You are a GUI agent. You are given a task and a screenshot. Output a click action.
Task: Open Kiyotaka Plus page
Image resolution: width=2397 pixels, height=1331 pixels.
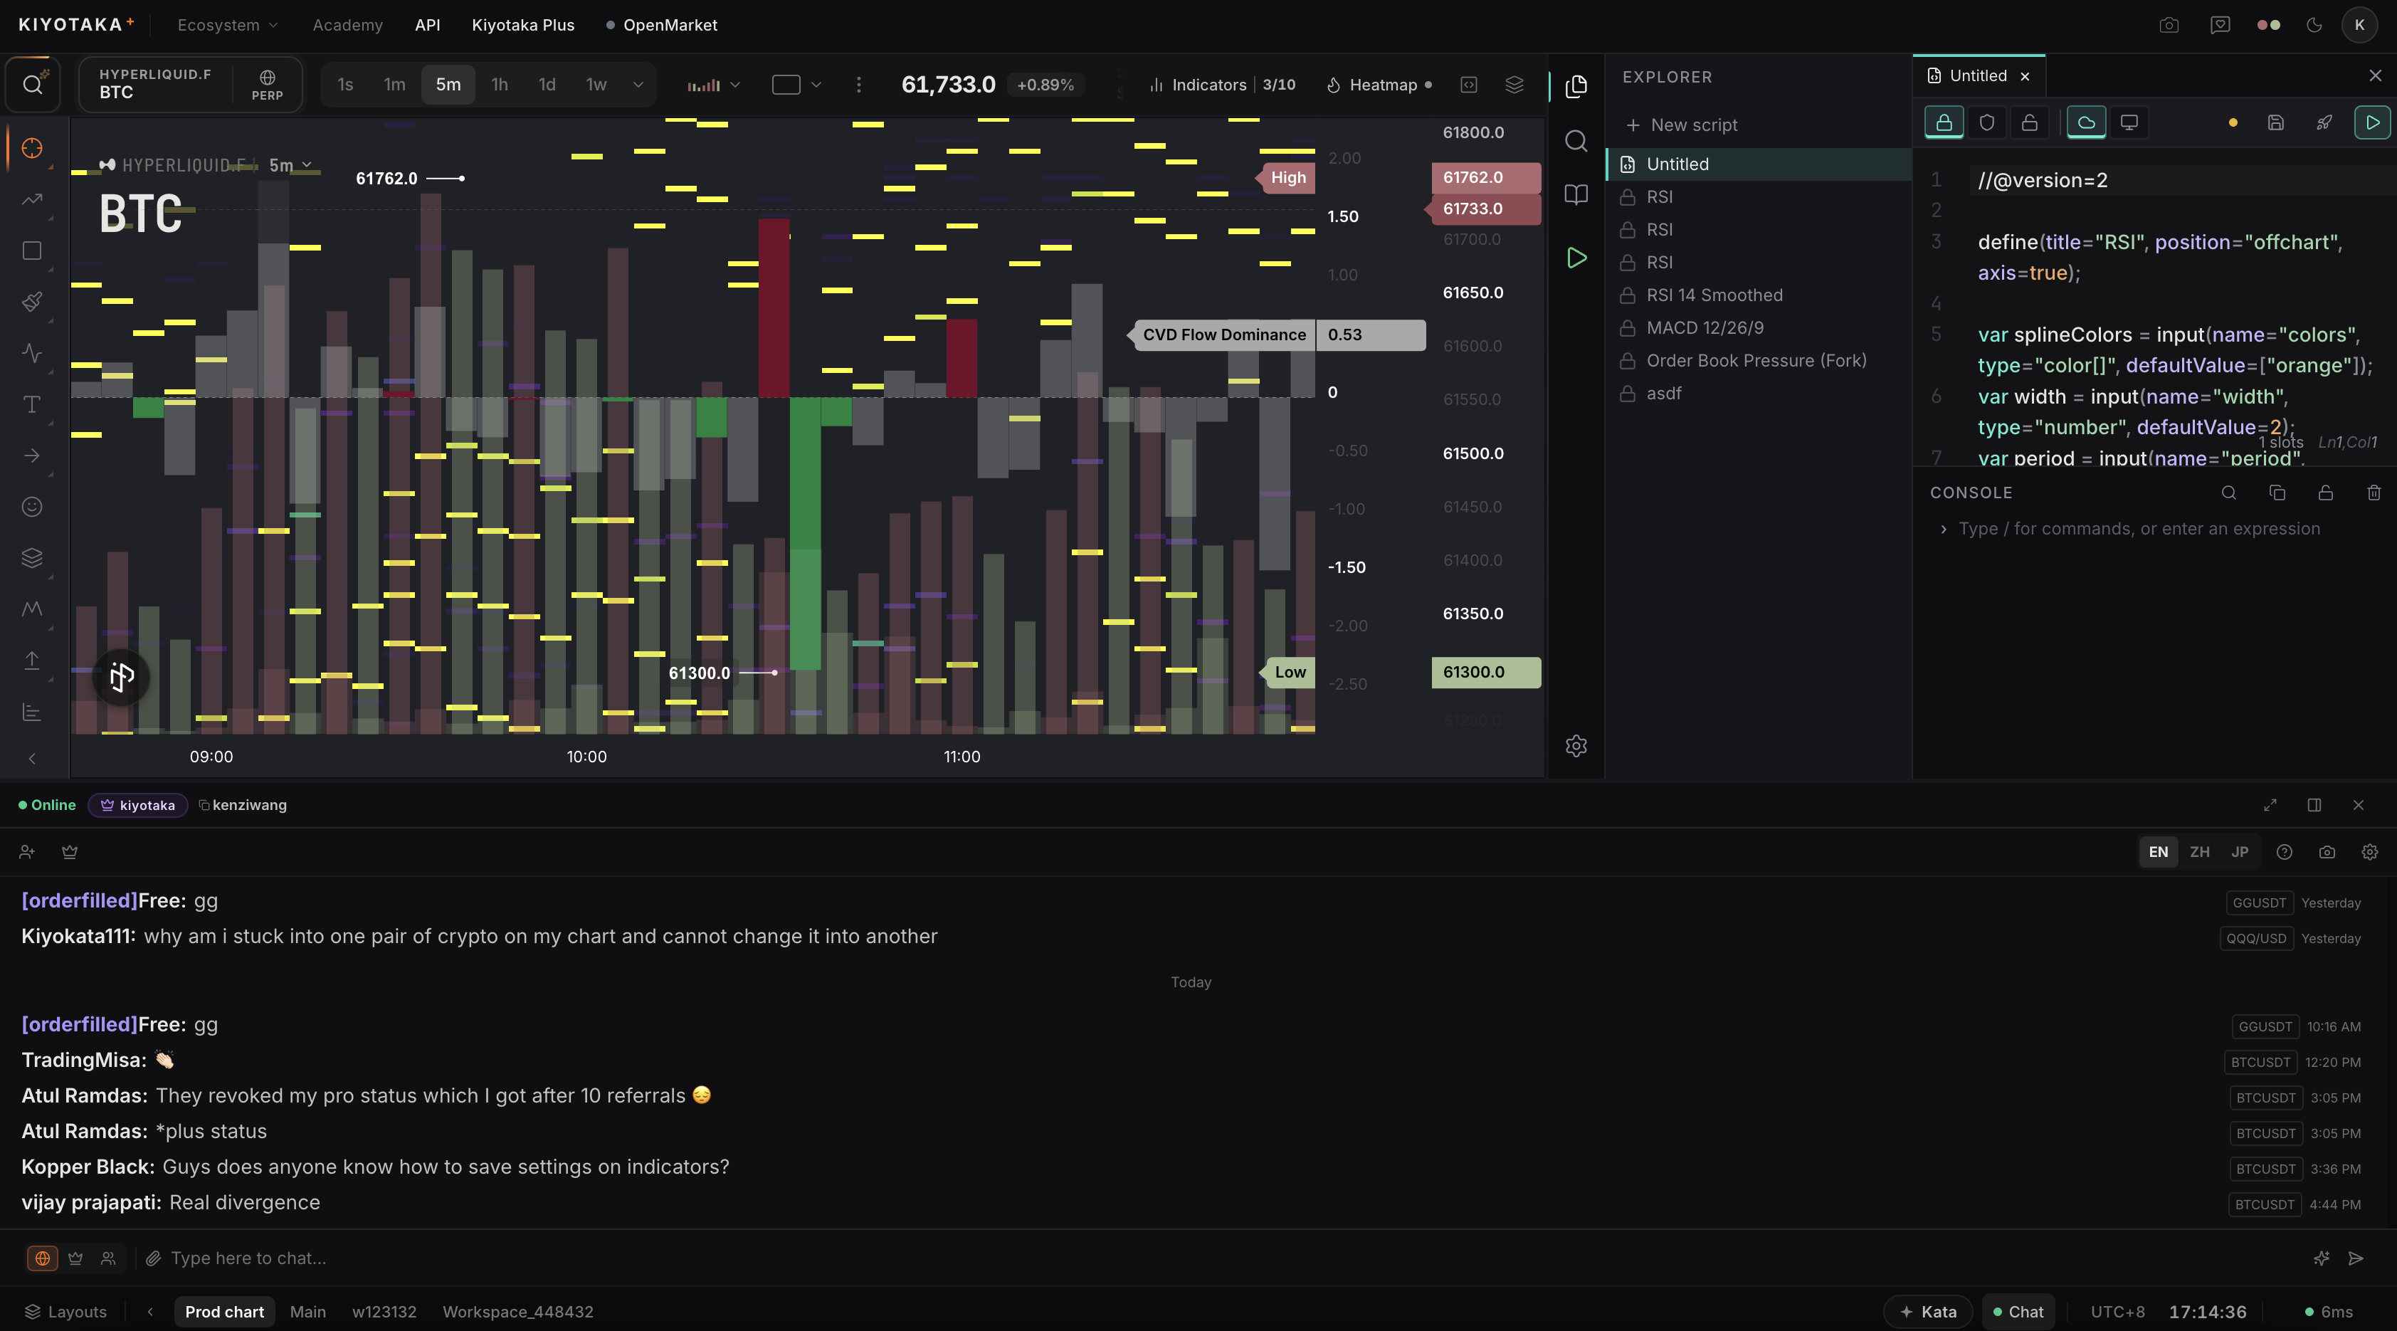523,25
